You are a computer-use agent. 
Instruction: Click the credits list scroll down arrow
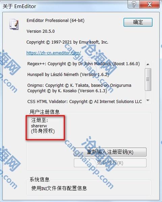tap(148, 100)
